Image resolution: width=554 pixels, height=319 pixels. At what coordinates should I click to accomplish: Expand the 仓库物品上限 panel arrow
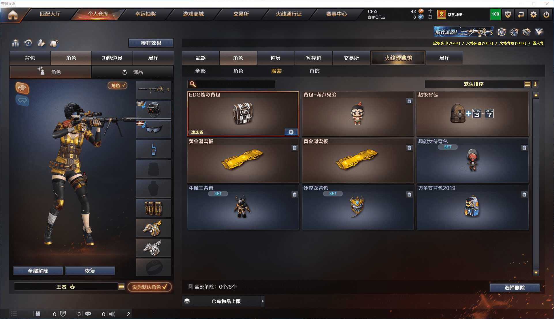click(263, 301)
